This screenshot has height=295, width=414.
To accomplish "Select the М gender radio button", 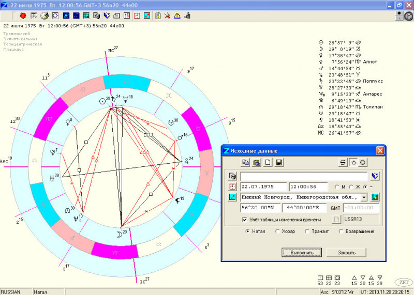I will click(337, 187).
